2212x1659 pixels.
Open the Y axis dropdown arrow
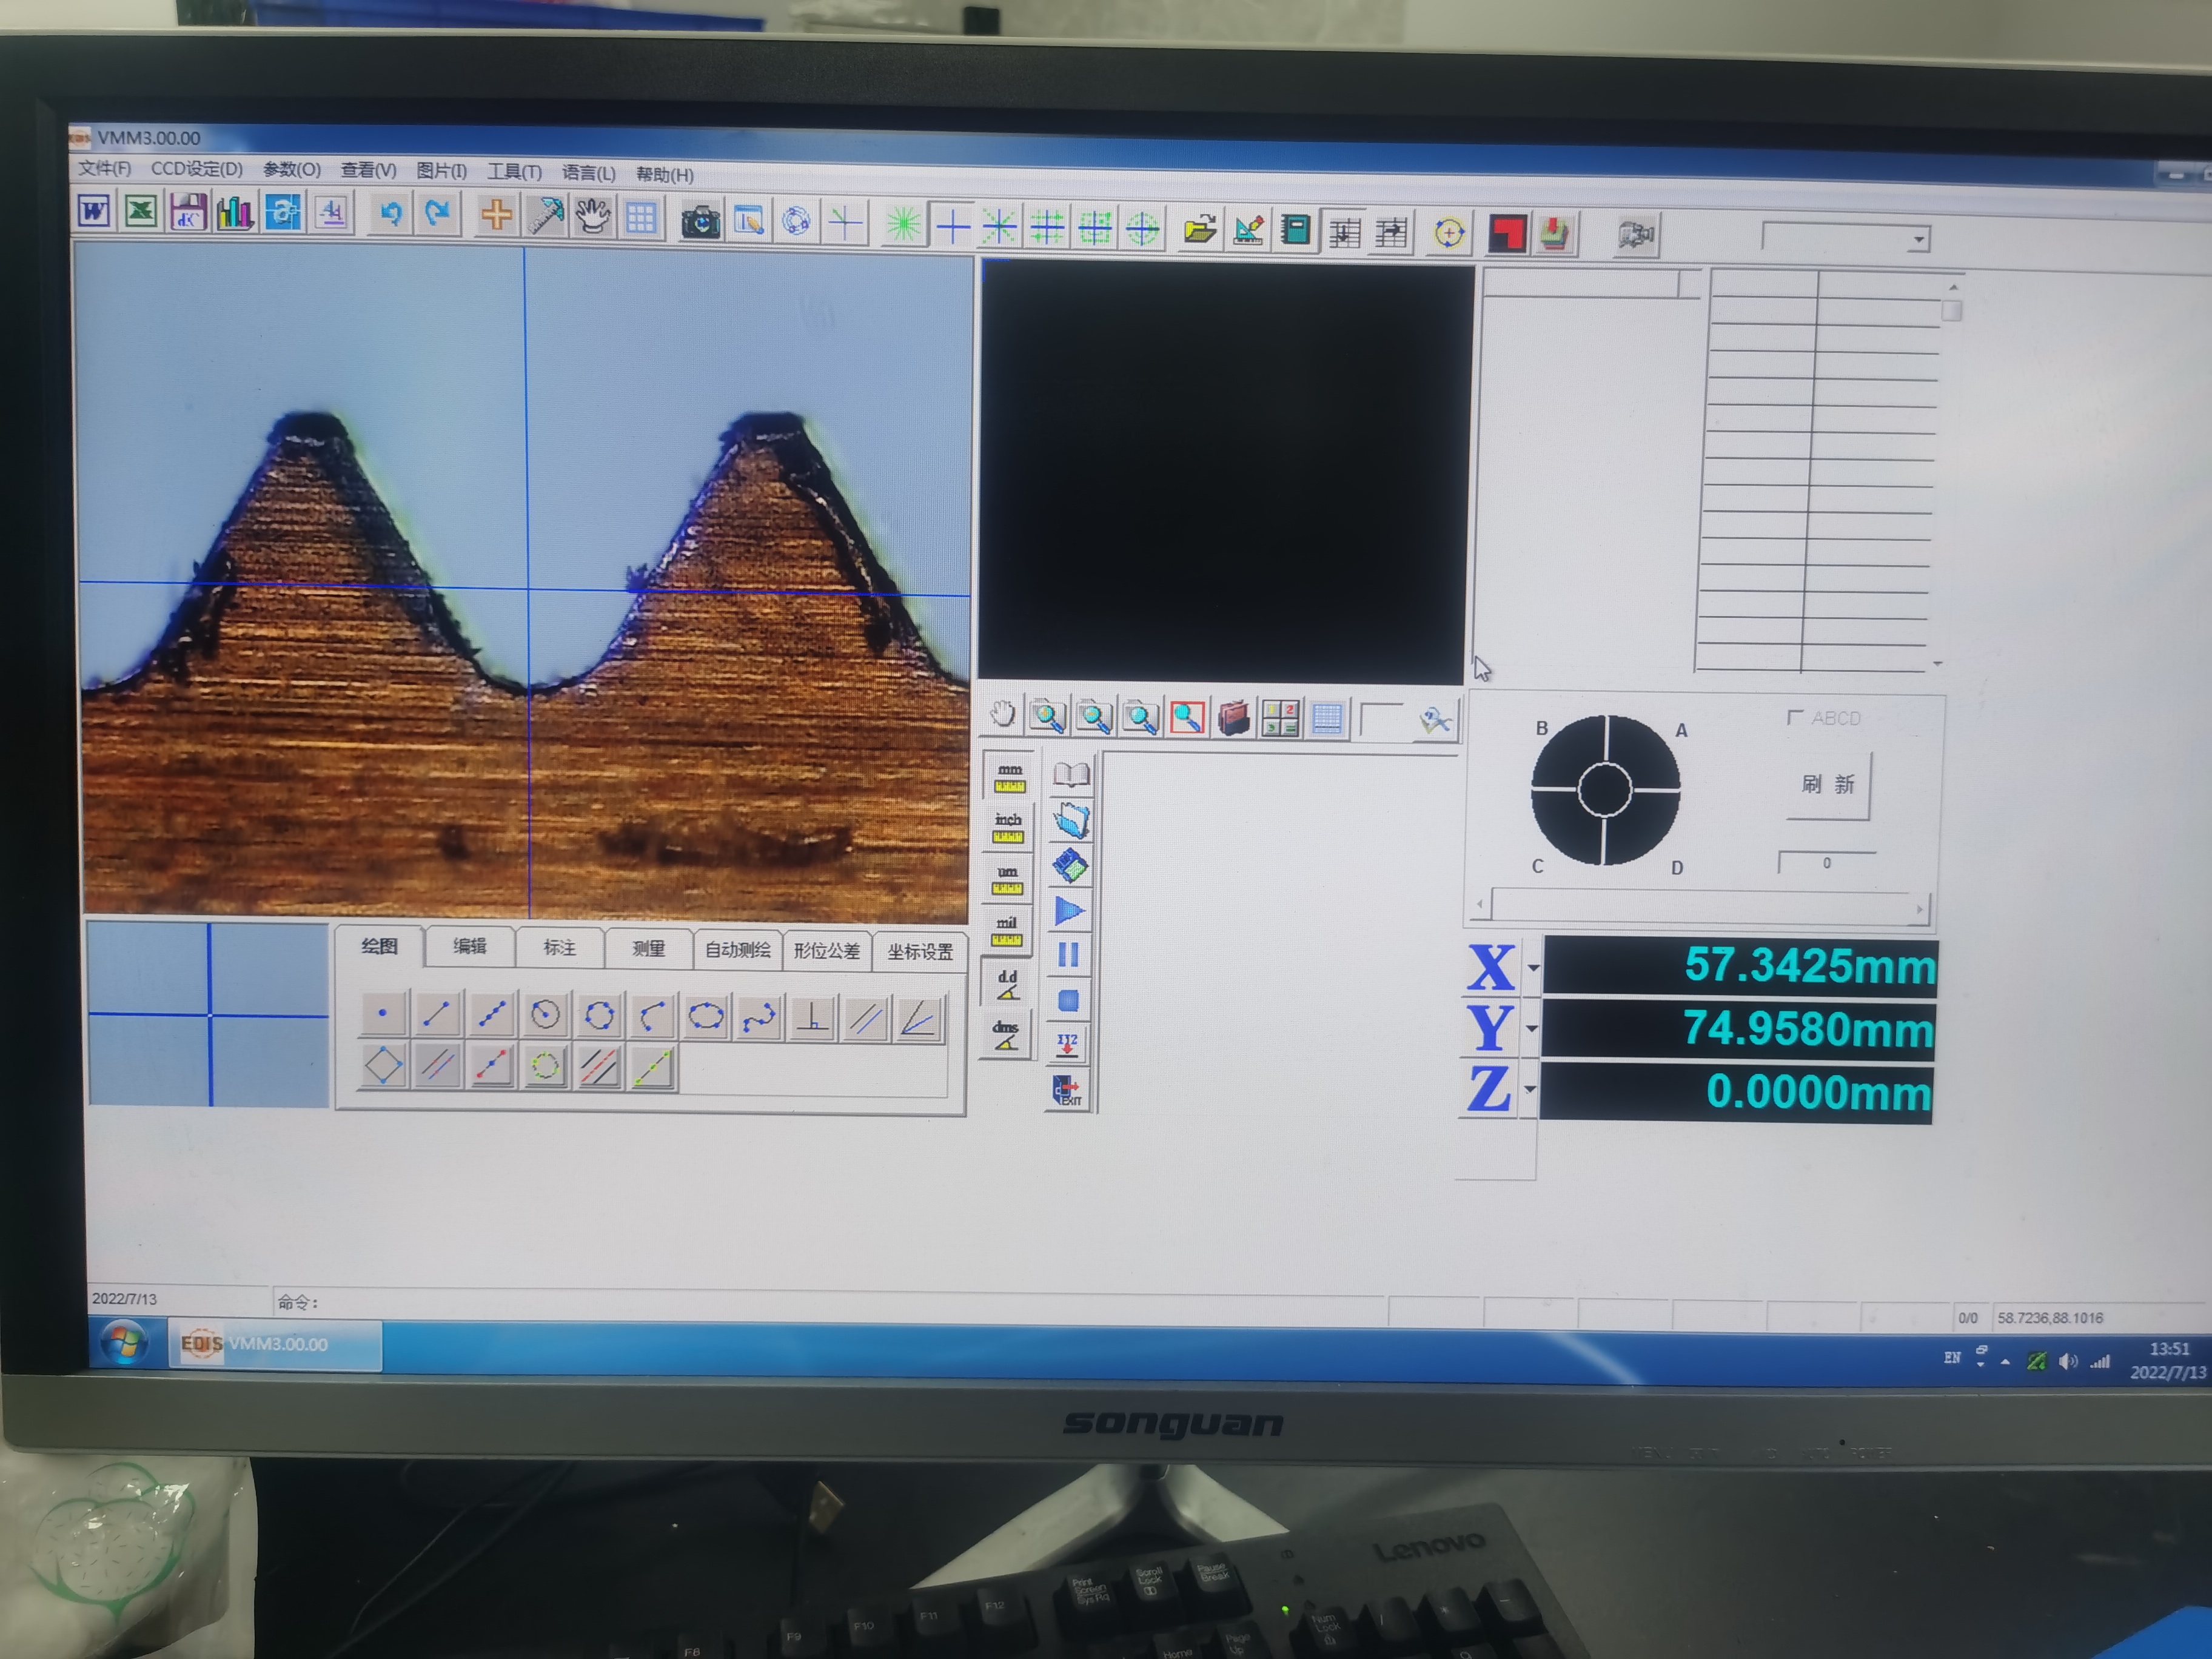[x=1531, y=1028]
